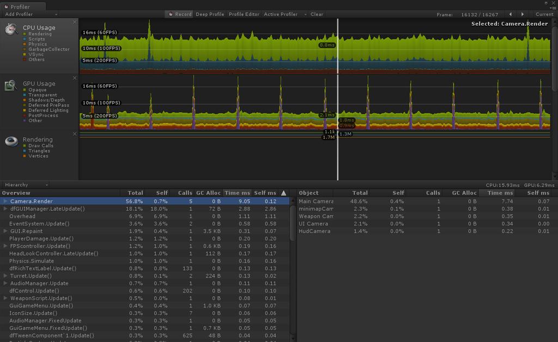Click the Rendering profiler icon
The image size is (558, 342).
[11, 141]
